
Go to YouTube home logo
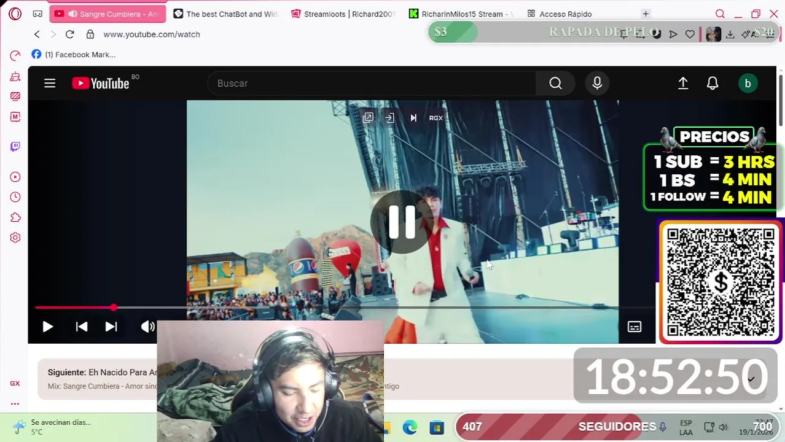point(101,83)
